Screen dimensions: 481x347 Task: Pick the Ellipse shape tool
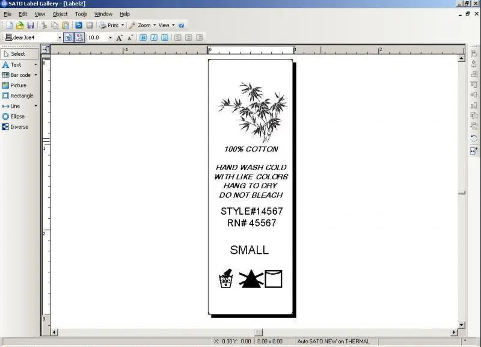point(17,116)
